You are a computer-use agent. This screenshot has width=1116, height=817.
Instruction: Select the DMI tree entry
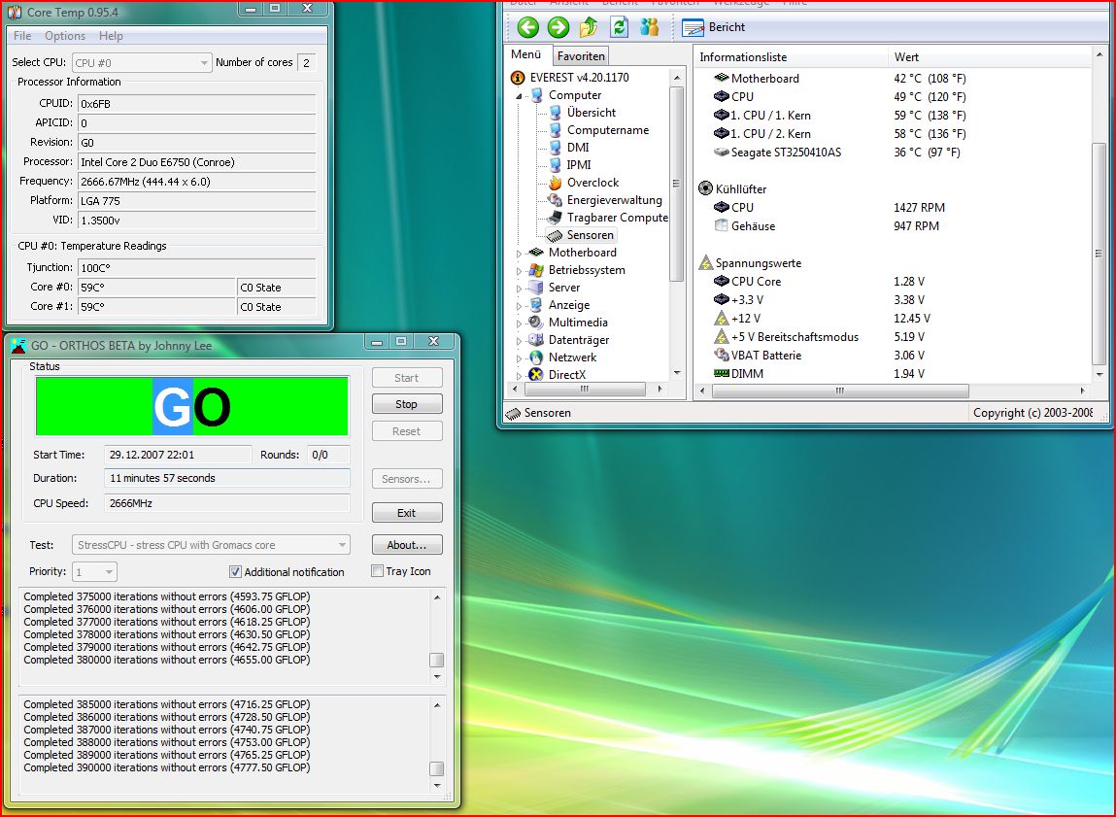coord(578,148)
